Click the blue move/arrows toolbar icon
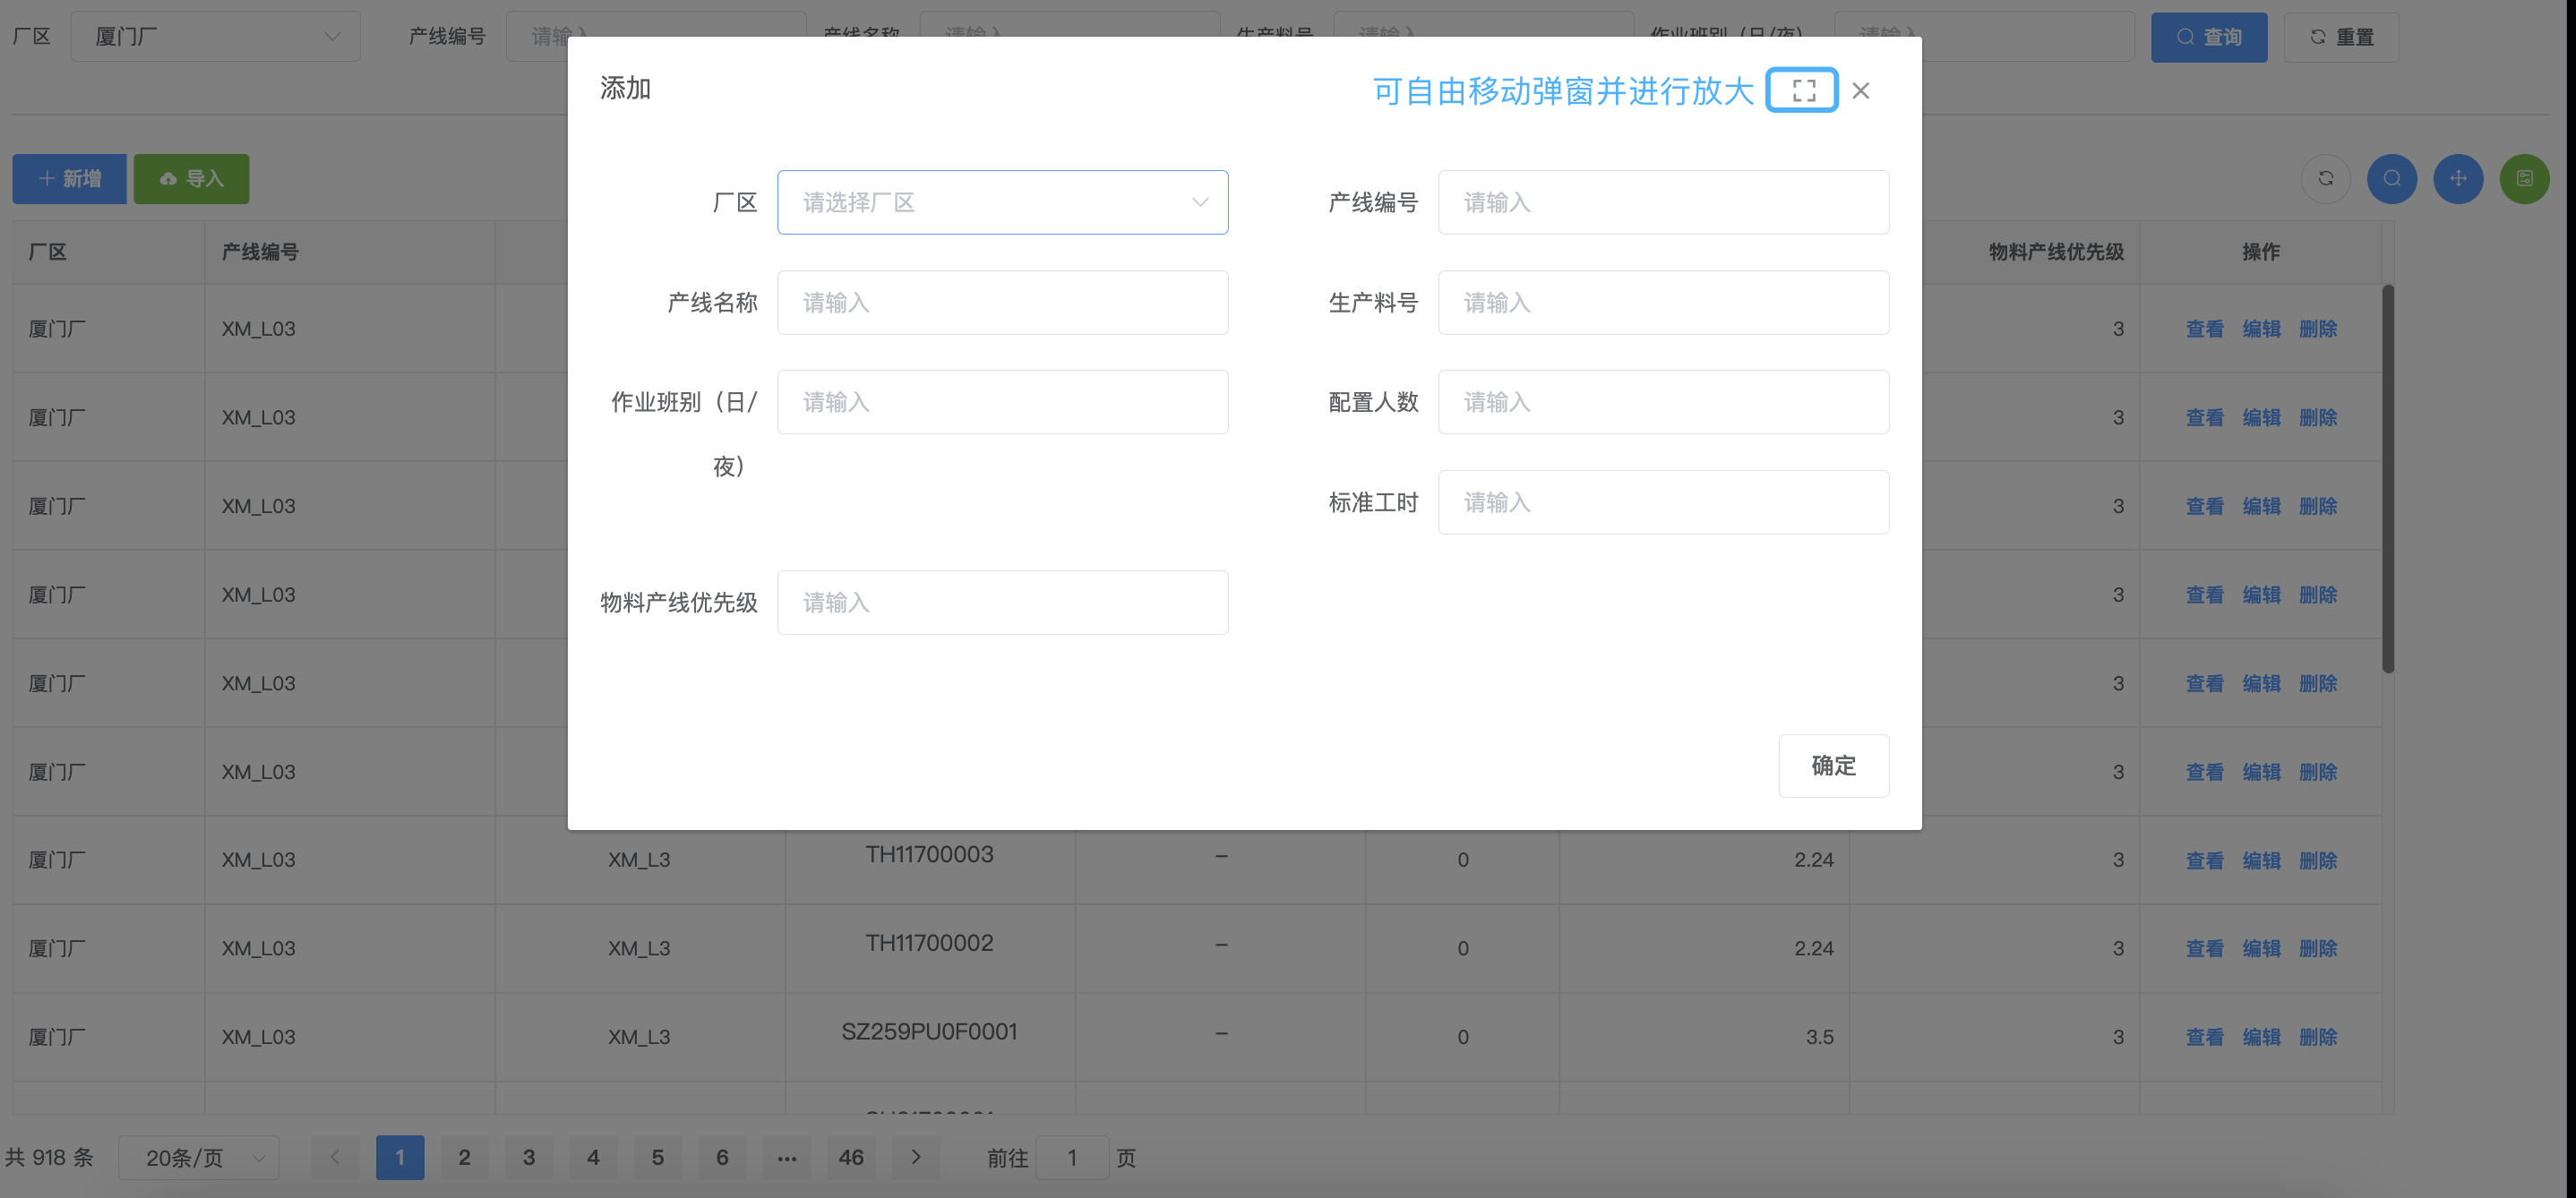2576x1198 pixels. click(2457, 178)
